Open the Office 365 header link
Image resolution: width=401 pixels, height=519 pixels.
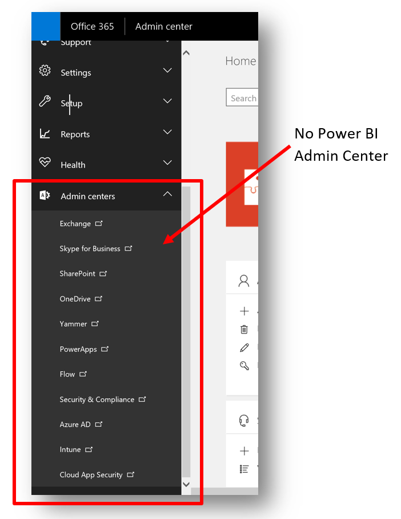click(92, 26)
